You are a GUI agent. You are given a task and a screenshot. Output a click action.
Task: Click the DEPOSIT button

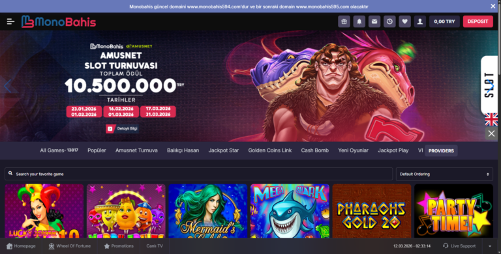pos(478,21)
